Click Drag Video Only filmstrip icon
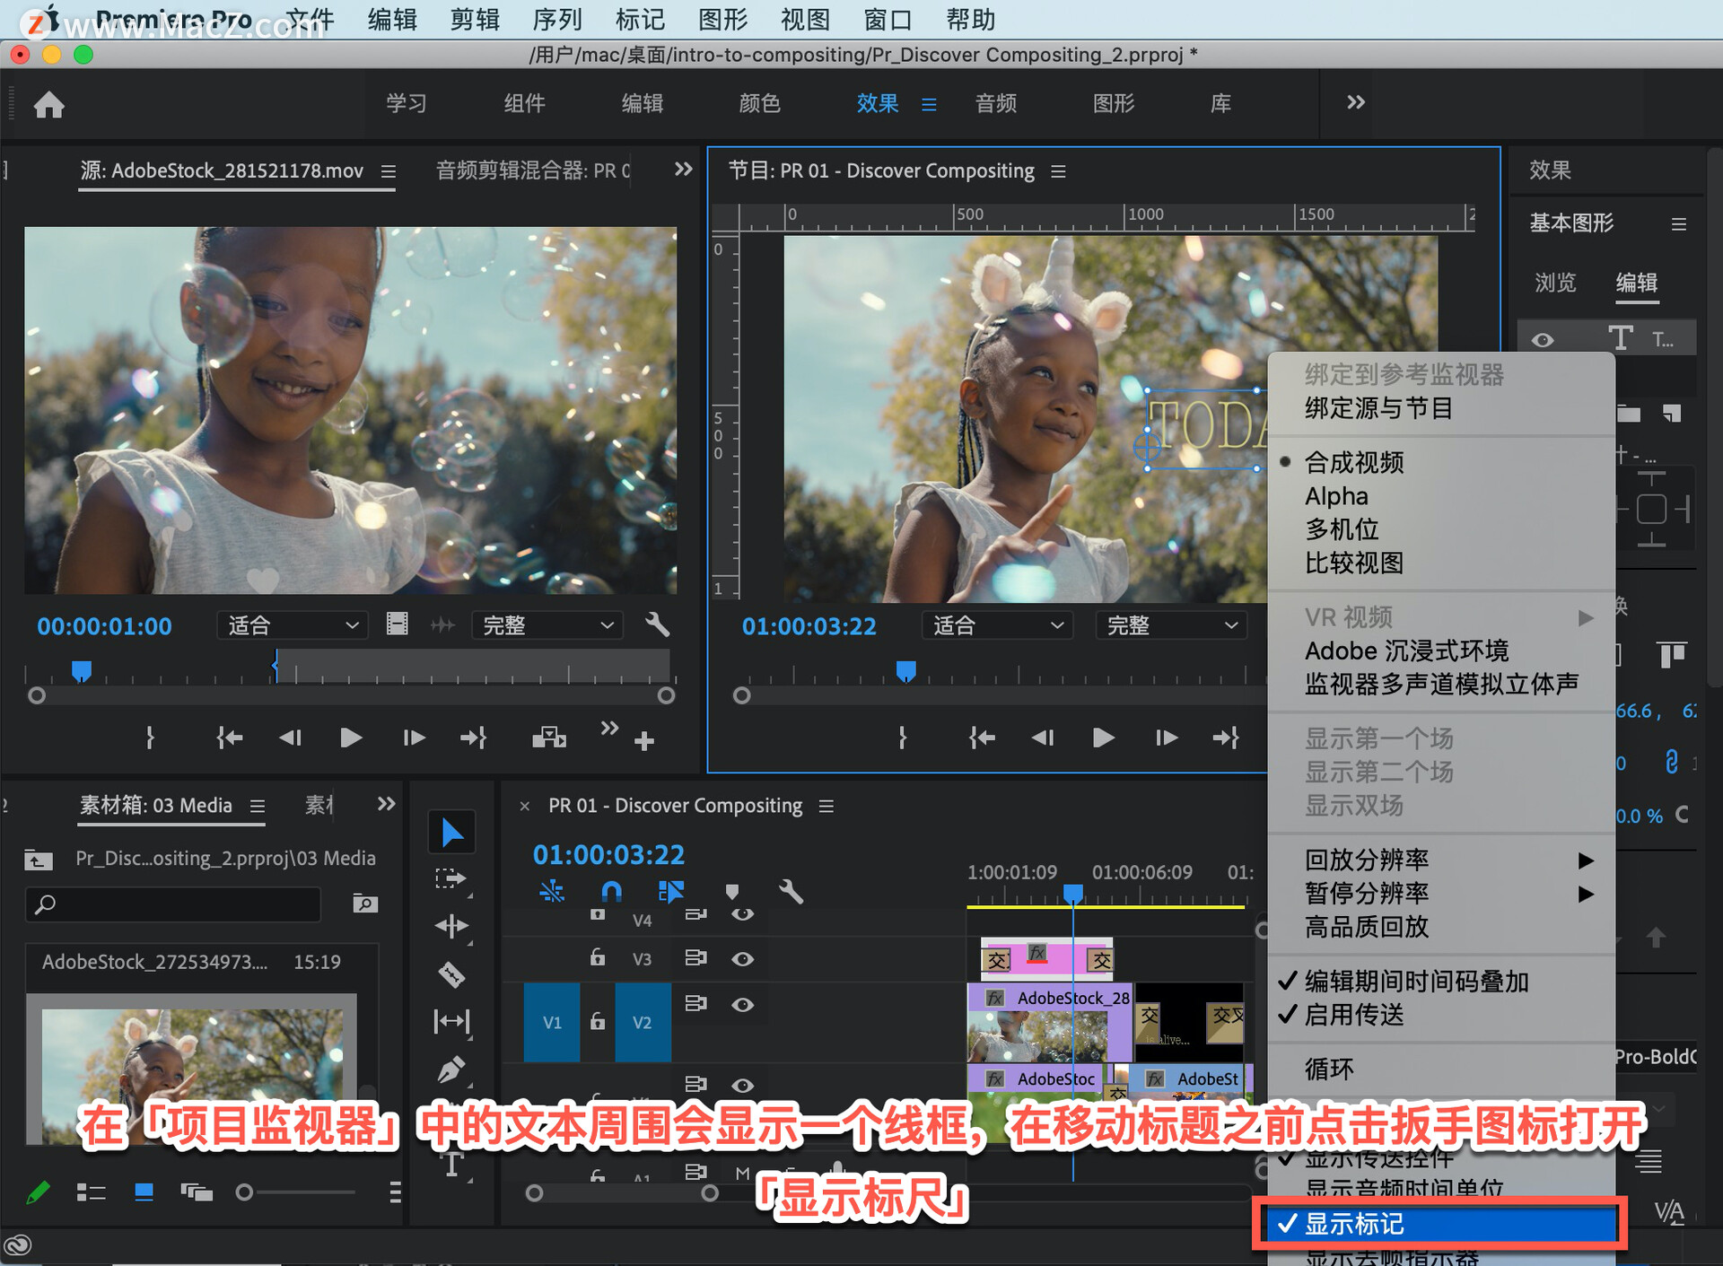 click(398, 624)
